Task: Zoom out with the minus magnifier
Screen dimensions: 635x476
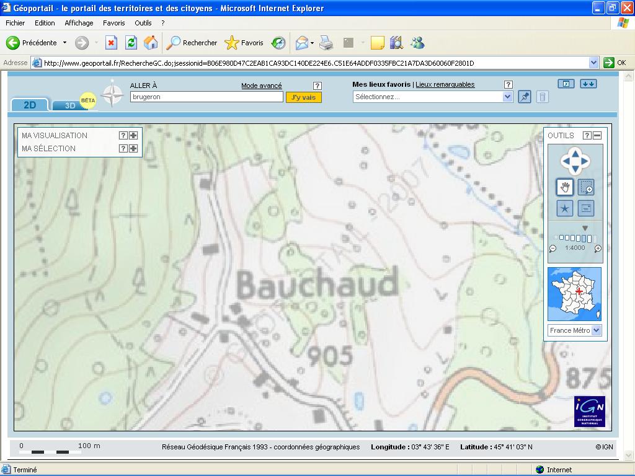Action: point(553,249)
